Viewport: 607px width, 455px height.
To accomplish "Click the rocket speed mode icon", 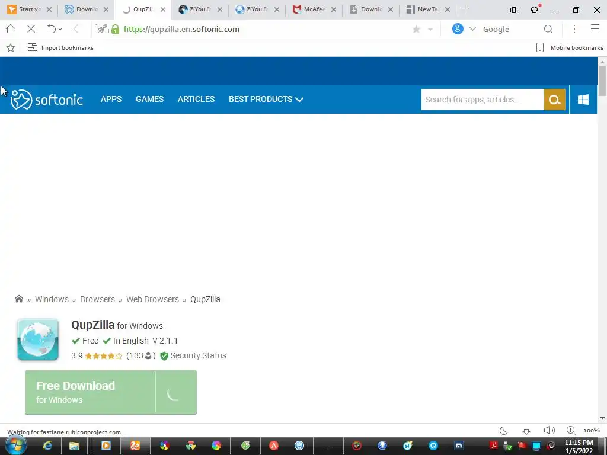I will [103, 29].
